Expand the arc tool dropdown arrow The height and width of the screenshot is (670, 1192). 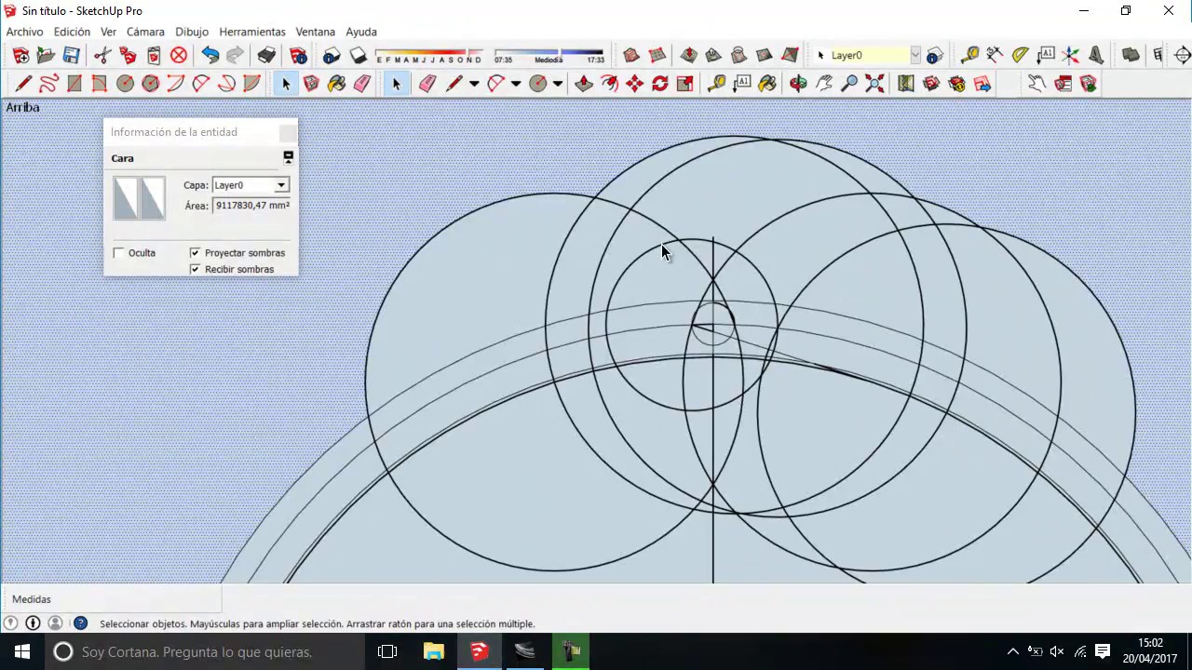point(516,84)
